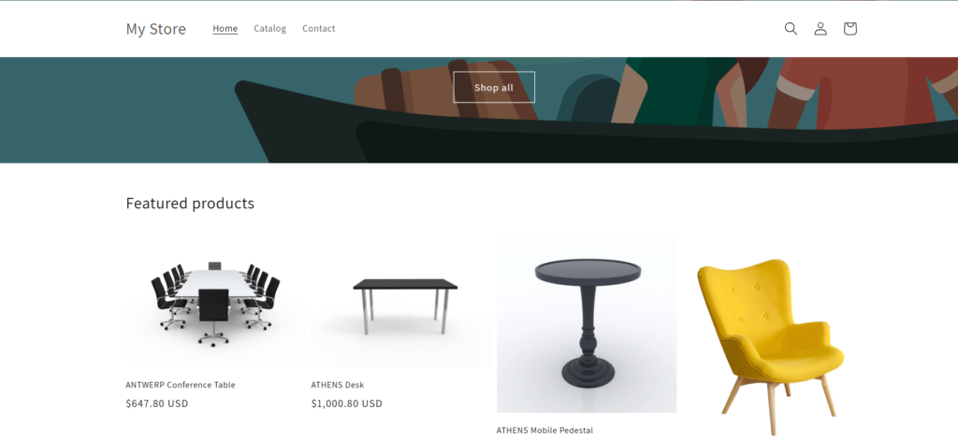The image size is (958, 438).
Task: Open the Catalog menu item
Action: point(270,29)
